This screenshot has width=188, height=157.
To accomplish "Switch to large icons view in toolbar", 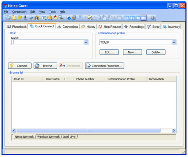I will tap(126, 18).
